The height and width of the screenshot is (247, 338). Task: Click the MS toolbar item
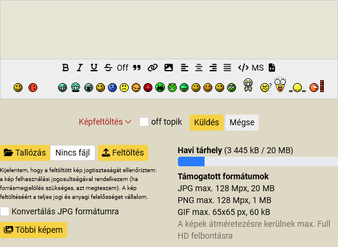(x=257, y=68)
